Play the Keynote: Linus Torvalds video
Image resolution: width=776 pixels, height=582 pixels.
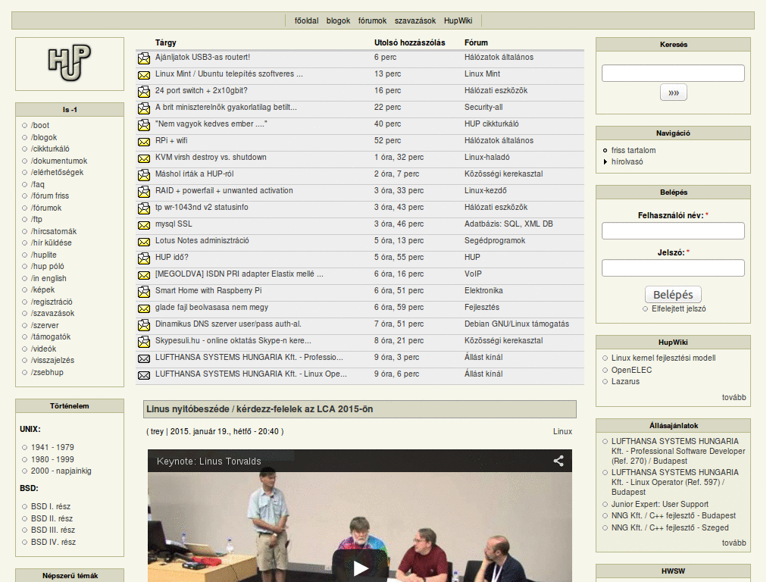(x=360, y=568)
